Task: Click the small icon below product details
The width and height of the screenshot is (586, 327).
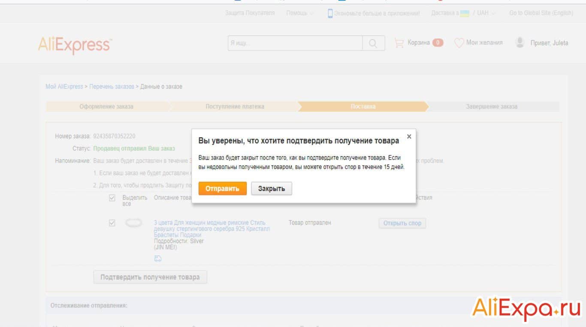Action: coord(157,259)
